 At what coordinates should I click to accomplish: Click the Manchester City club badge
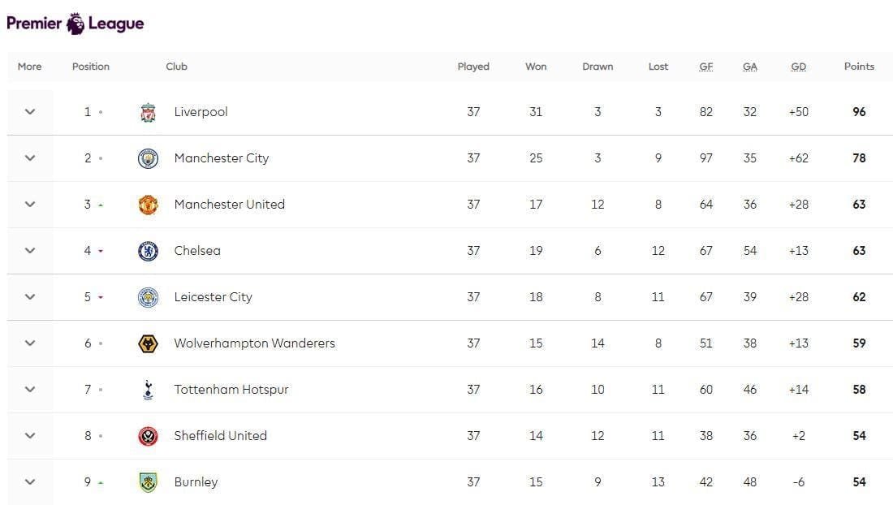[x=148, y=158]
